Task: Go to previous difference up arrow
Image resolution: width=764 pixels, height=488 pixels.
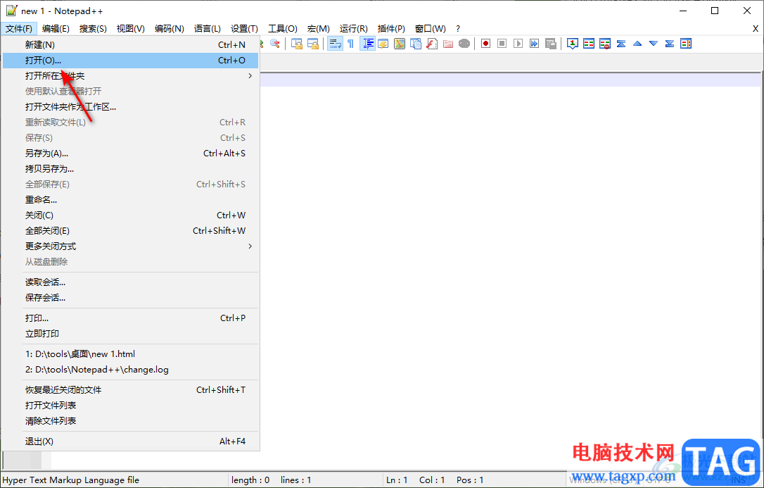Action: point(637,44)
